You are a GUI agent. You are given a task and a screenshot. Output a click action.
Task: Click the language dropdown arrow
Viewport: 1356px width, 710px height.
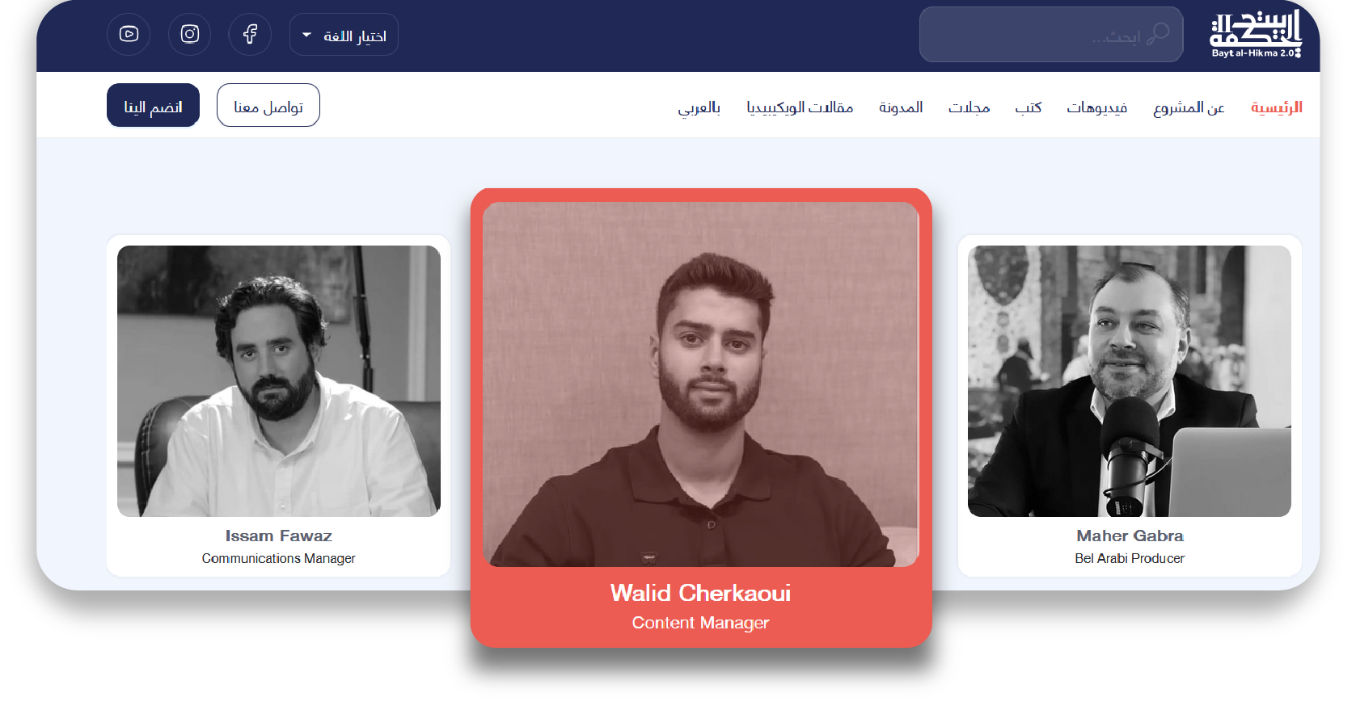pyautogui.click(x=306, y=36)
